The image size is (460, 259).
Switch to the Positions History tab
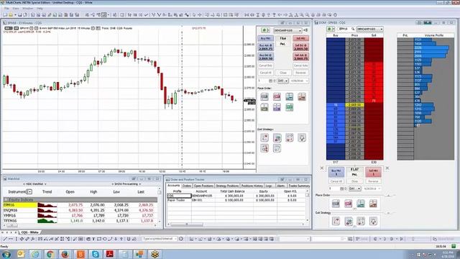[252, 186]
